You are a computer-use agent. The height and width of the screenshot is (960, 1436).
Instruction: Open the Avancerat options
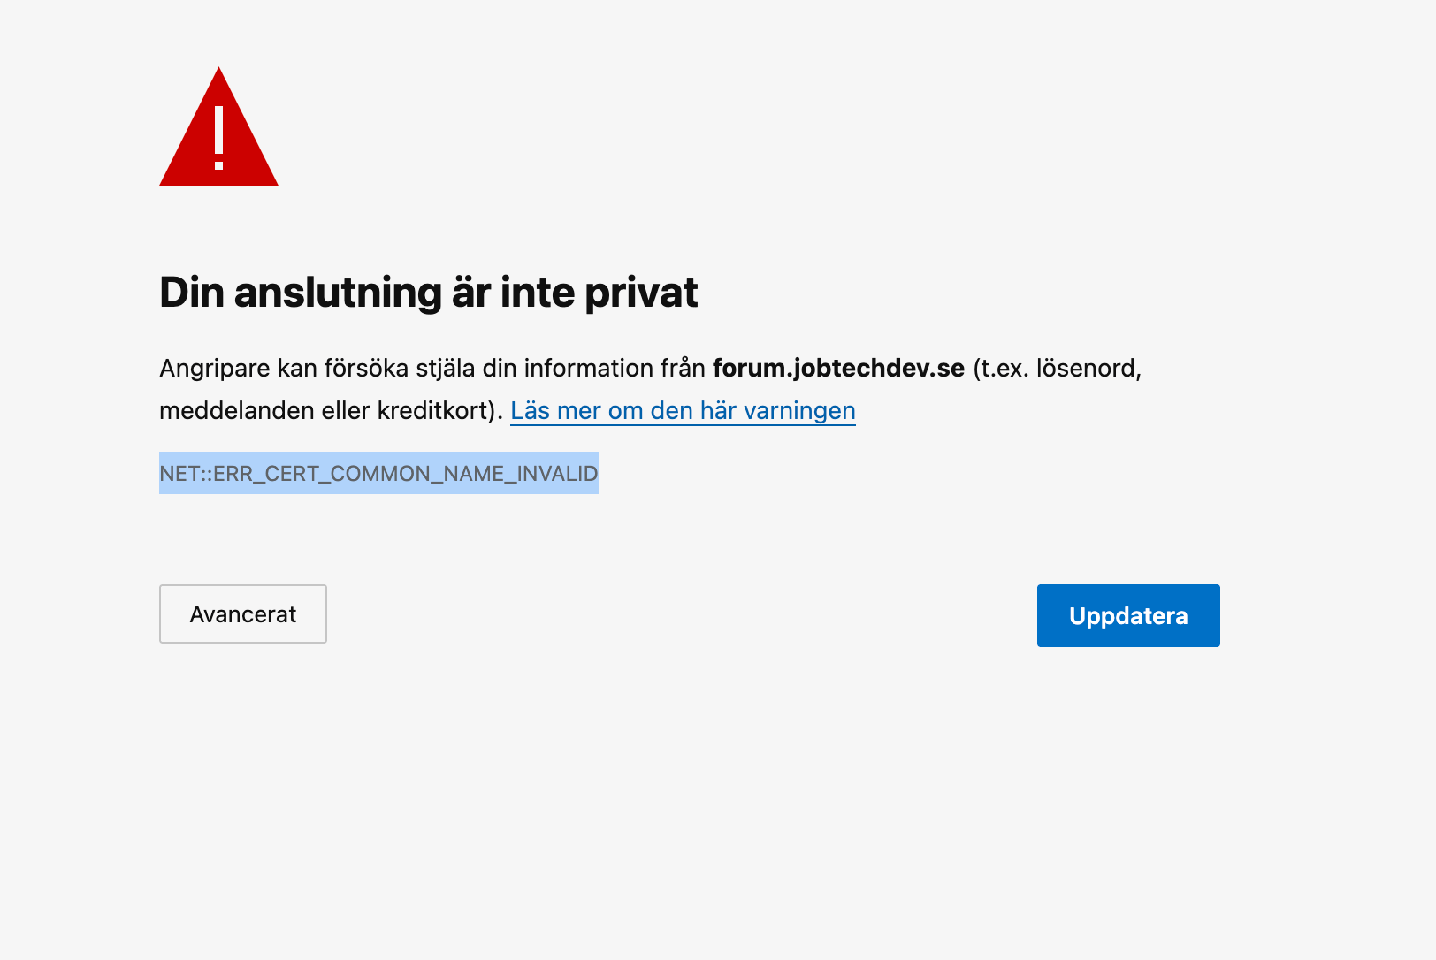[243, 614]
